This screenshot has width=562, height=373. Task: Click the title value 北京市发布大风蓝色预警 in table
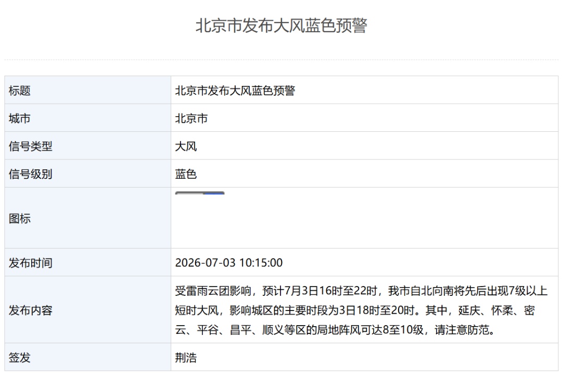coord(235,91)
